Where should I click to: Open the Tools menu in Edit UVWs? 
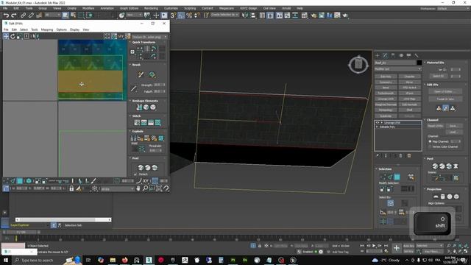point(35,29)
